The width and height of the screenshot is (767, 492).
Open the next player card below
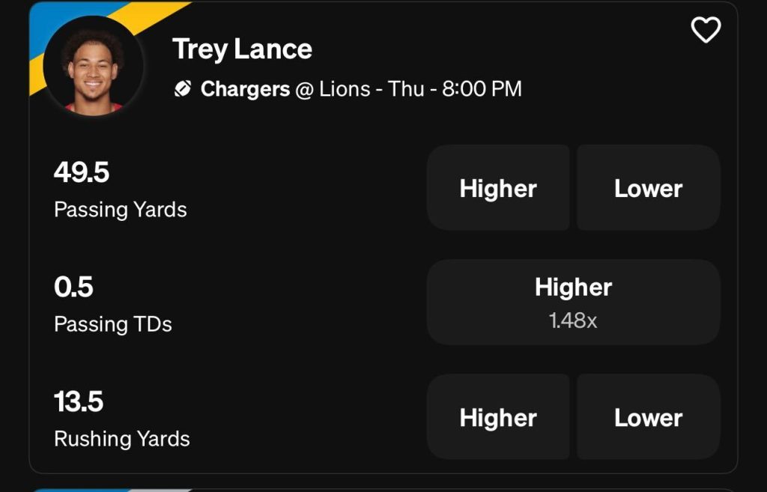(x=383, y=490)
